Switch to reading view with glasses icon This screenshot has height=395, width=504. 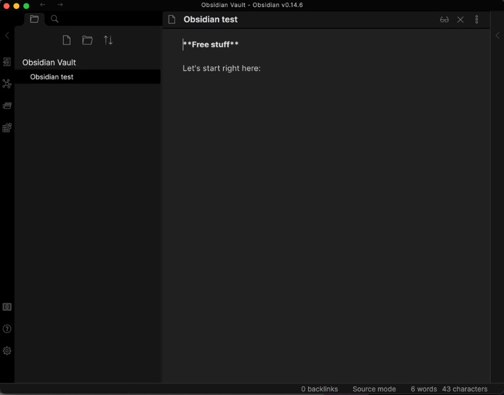[x=444, y=20]
